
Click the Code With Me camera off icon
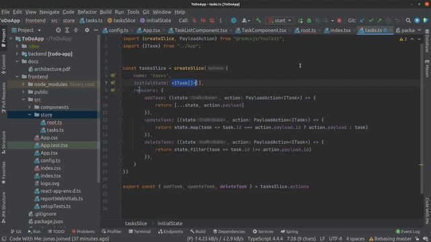203,21
